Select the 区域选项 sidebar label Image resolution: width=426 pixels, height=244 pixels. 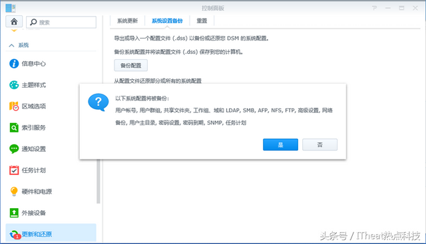[34, 106]
